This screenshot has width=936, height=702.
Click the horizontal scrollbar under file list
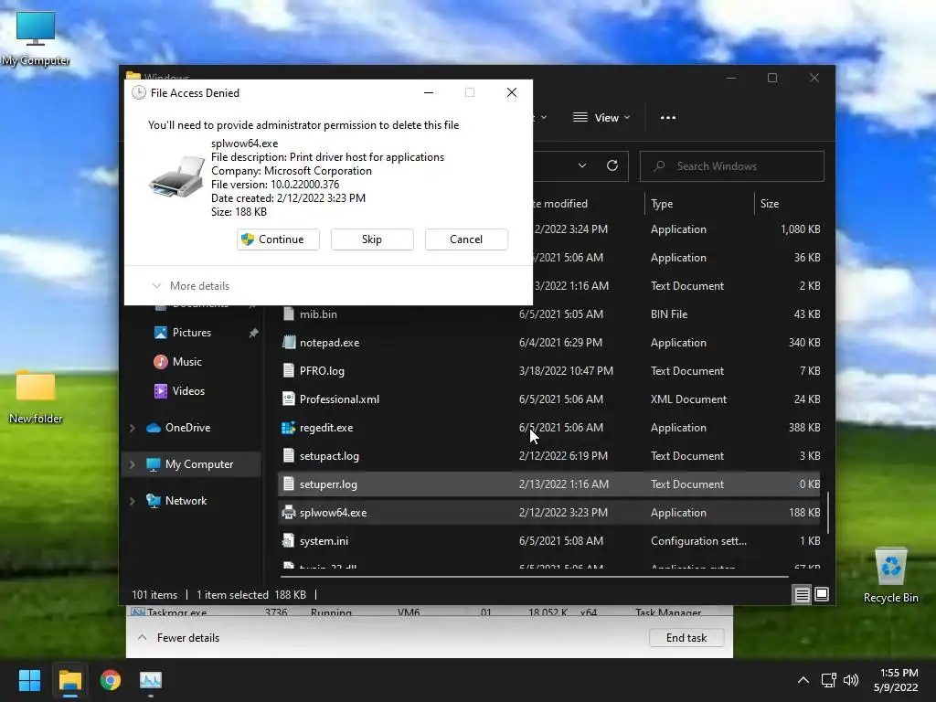[534, 577]
